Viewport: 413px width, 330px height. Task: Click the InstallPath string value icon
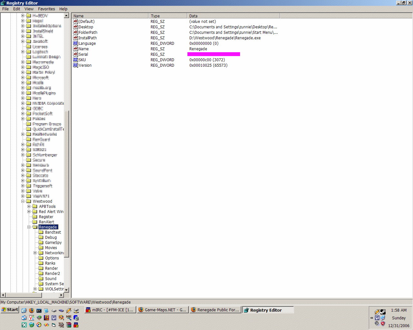click(x=76, y=38)
